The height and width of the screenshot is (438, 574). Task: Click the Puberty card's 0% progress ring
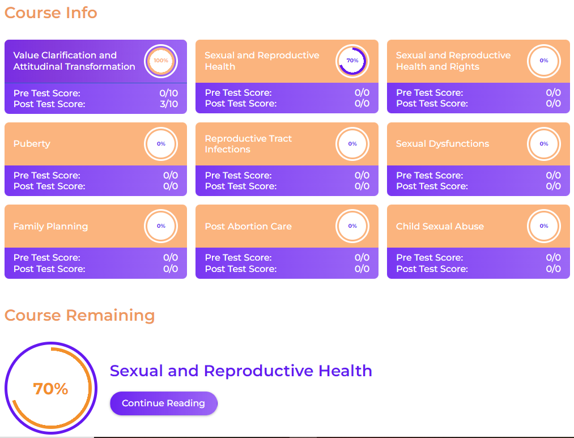pos(161,144)
